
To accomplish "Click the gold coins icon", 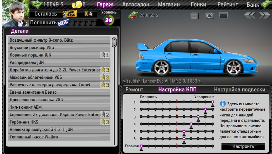I will point(77,4).
